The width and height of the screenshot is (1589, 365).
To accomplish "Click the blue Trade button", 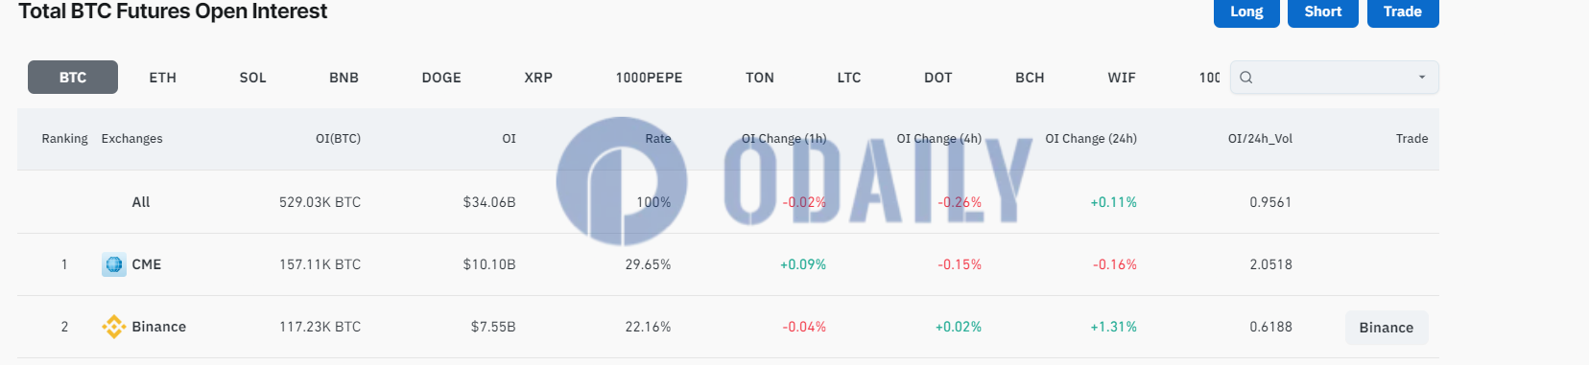I will click(1403, 12).
